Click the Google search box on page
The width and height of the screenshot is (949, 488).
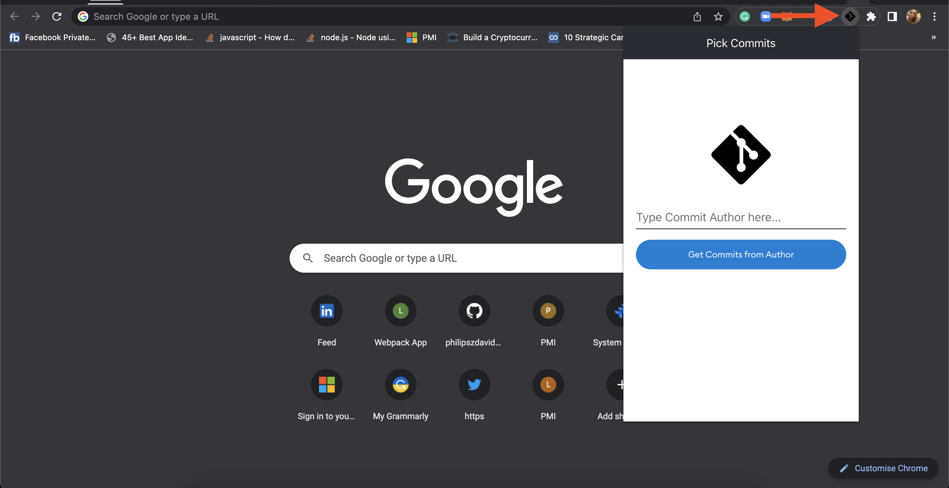pyautogui.click(x=457, y=258)
